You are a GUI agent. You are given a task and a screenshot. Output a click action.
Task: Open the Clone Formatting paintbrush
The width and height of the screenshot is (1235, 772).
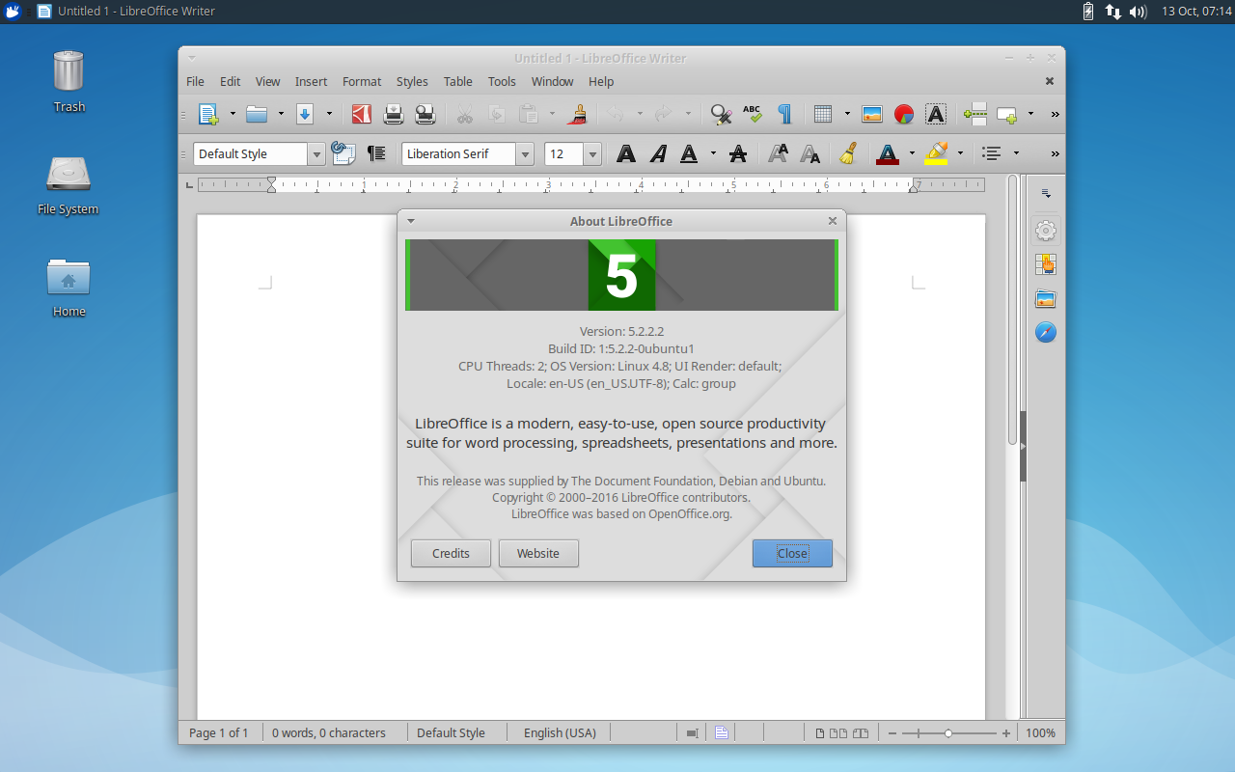577,114
